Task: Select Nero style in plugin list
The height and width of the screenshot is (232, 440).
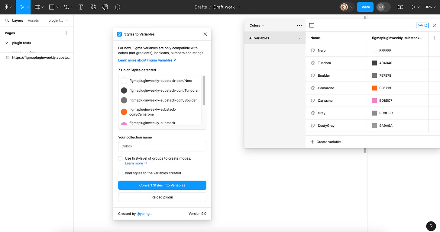Action: 161,81
